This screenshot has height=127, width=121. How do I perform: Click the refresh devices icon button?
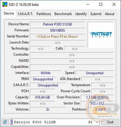pos(5,122)
